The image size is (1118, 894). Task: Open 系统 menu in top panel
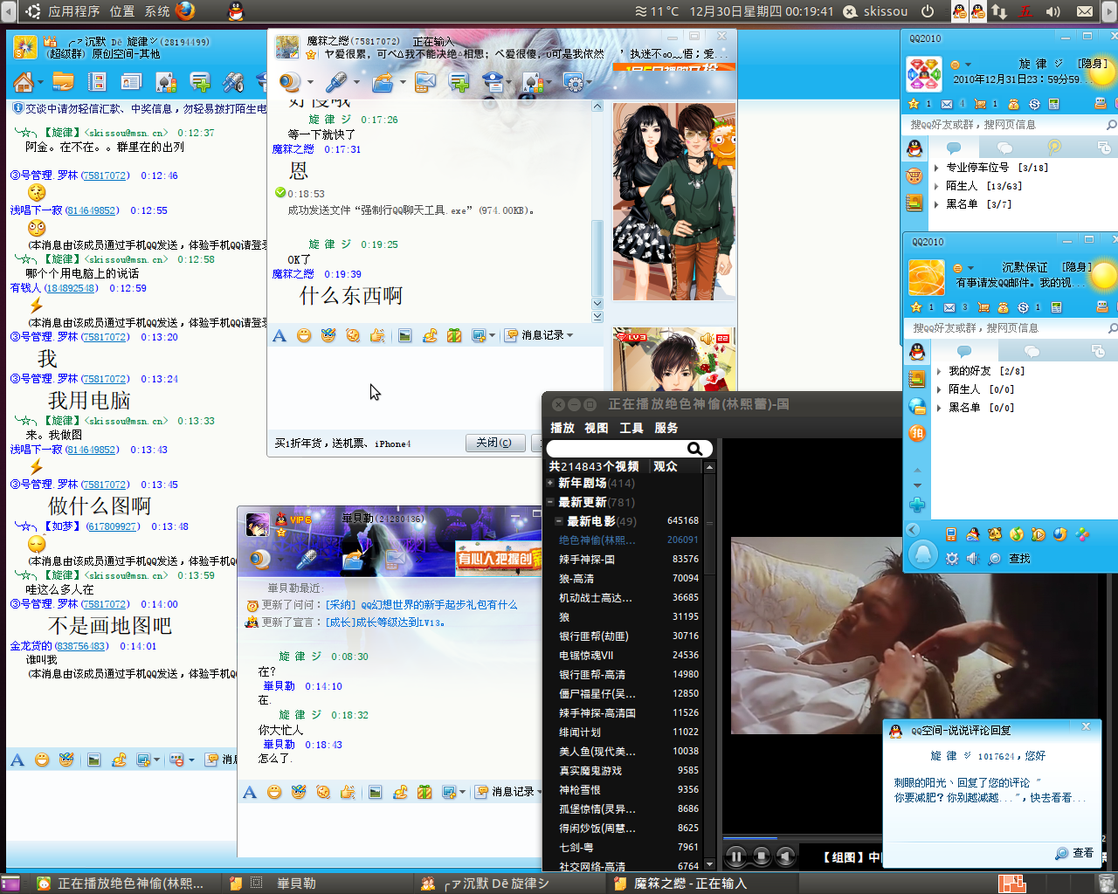coord(157,11)
